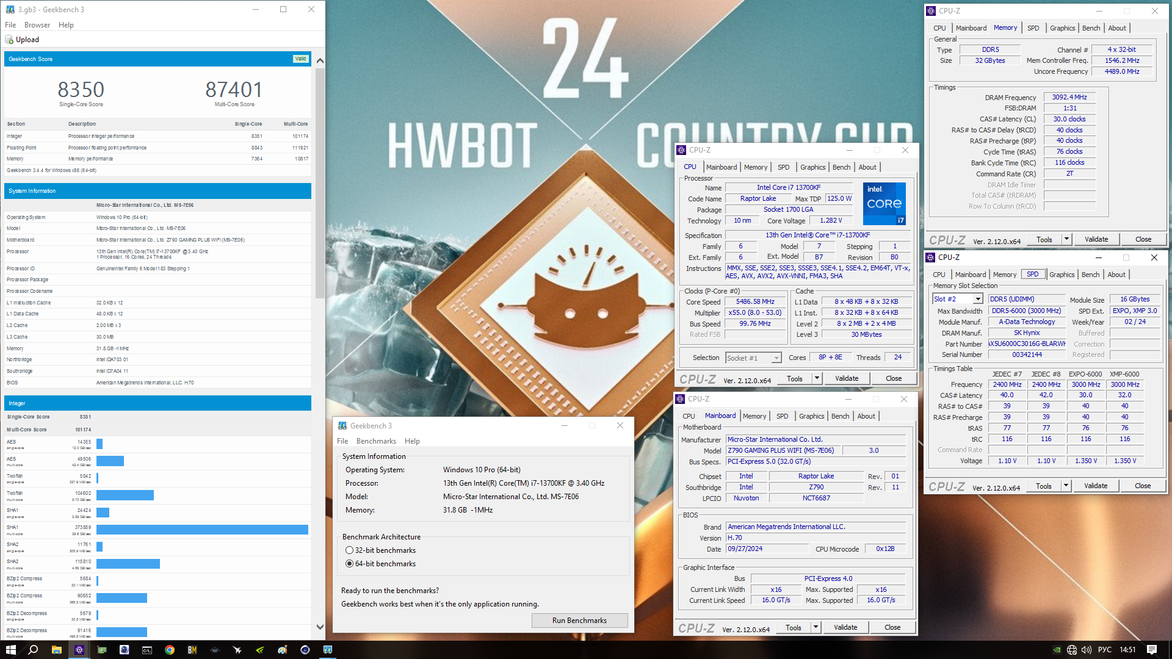
Task: Open the Browser menu in Geekbench 3
Action: (37, 25)
